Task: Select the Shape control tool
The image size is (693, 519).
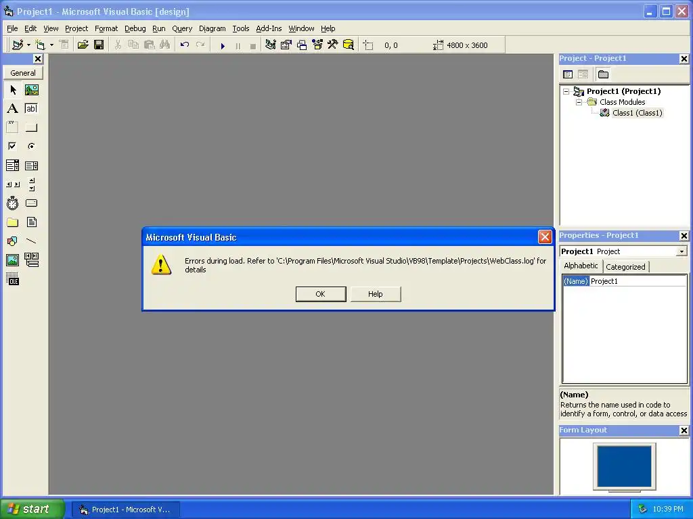Action: (13, 241)
